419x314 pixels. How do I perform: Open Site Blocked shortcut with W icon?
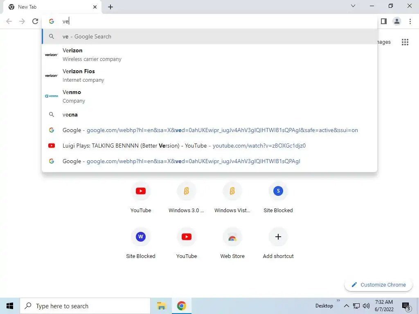tap(141, 244)
